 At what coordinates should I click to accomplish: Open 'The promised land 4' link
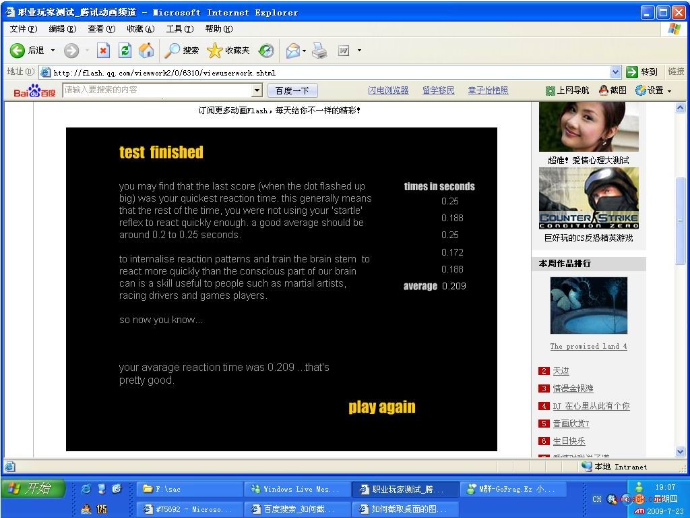[588, 346]
